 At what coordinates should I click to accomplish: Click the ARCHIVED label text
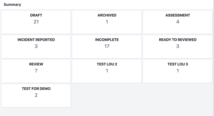107,15
